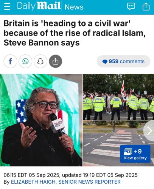This screenshot has width=154, height=189.
Task: Open the police line protest photo
Action: tap(118, 97)
